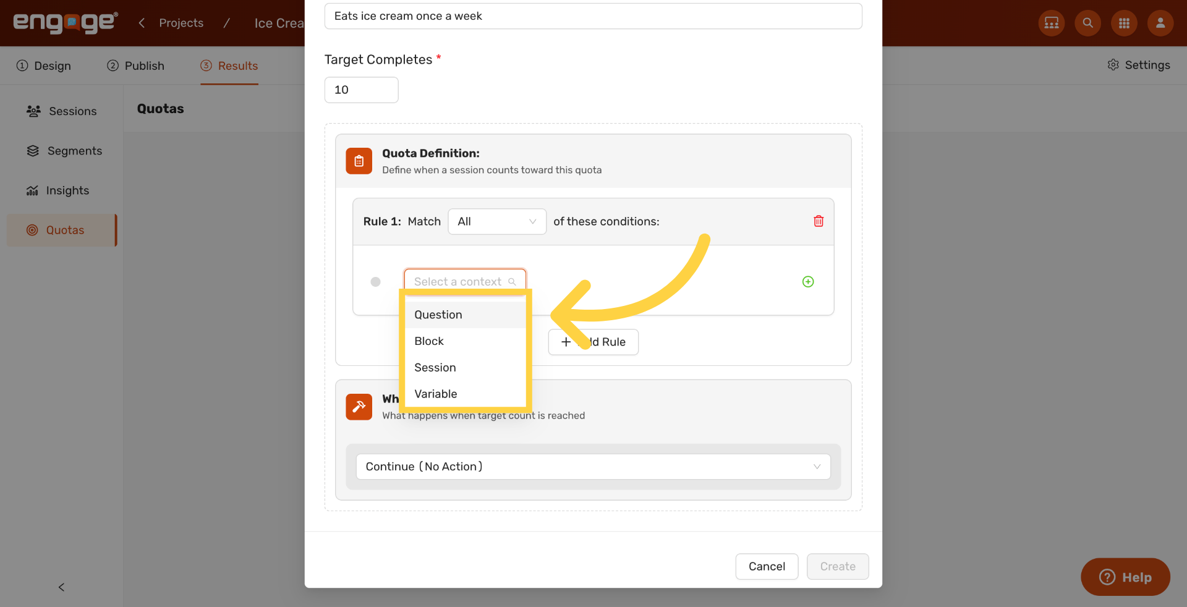Open the Projects breadcrumb link

pyautogui.click(x=181, y=23)
